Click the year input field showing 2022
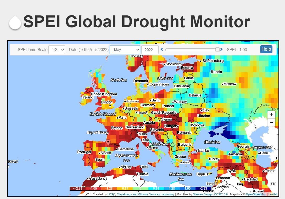This screenshot has height=199, width=285. pyautogui.click(x=150, y=49)
